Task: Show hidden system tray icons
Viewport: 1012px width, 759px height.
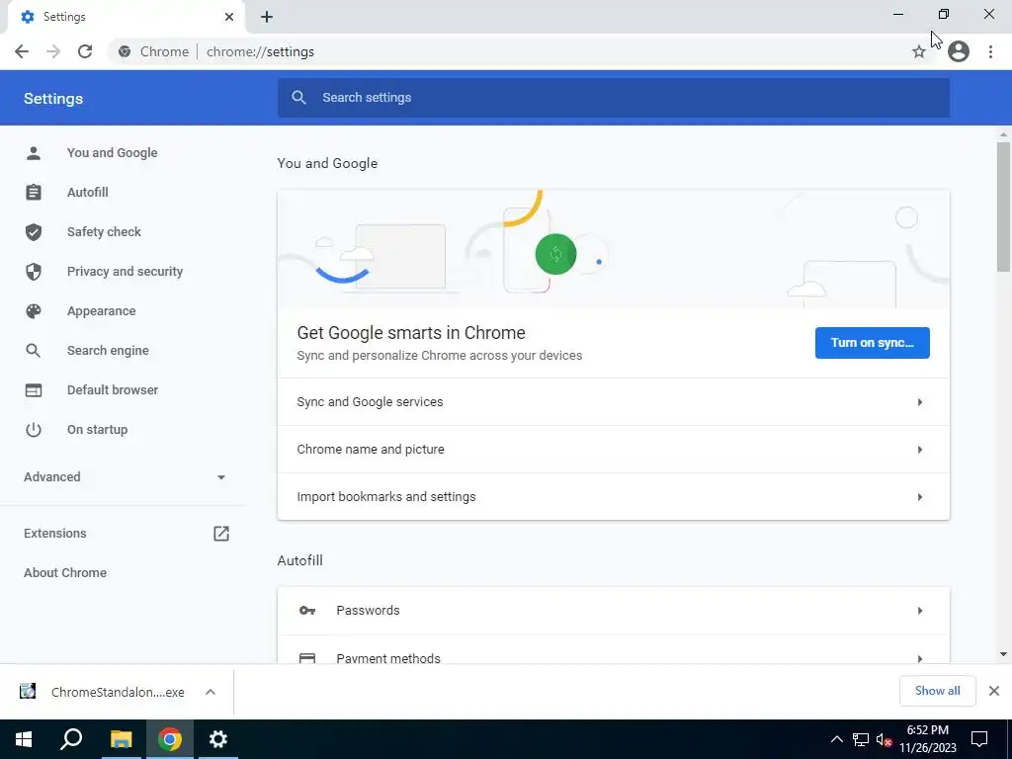Action: [x=836, y=739]
